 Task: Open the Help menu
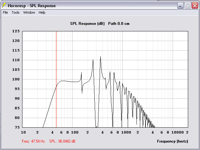42,12
